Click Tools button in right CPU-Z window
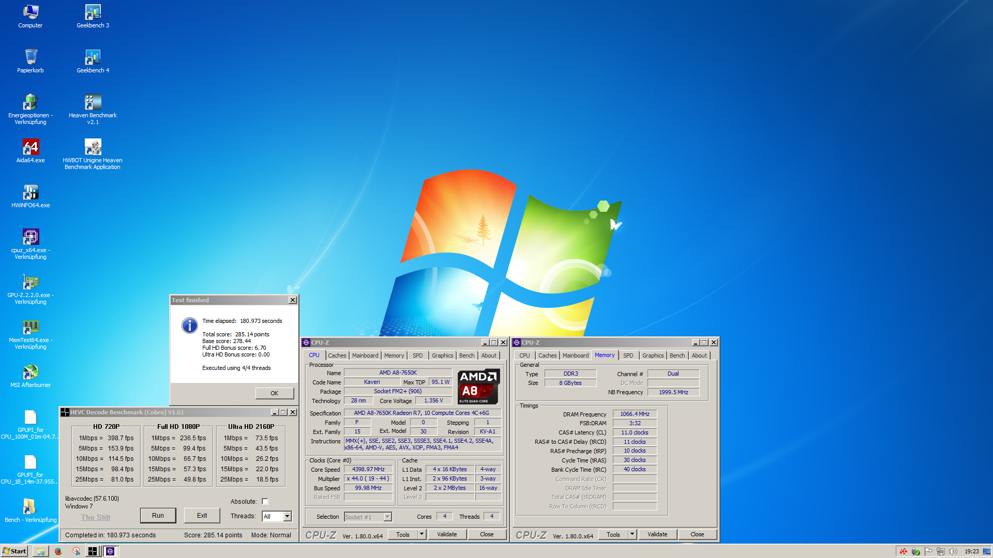Image resolution: width=993 pixels, height=558 pixels. point(613,534)
